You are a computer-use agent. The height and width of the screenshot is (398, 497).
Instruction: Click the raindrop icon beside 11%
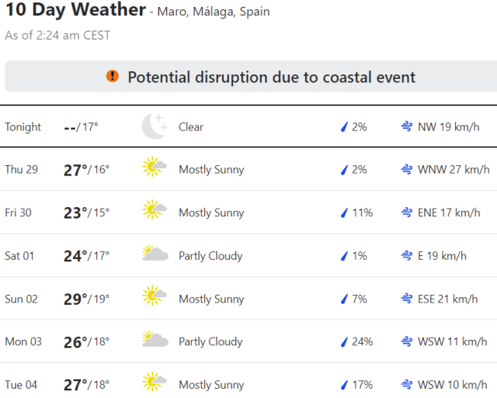(344, 213)
